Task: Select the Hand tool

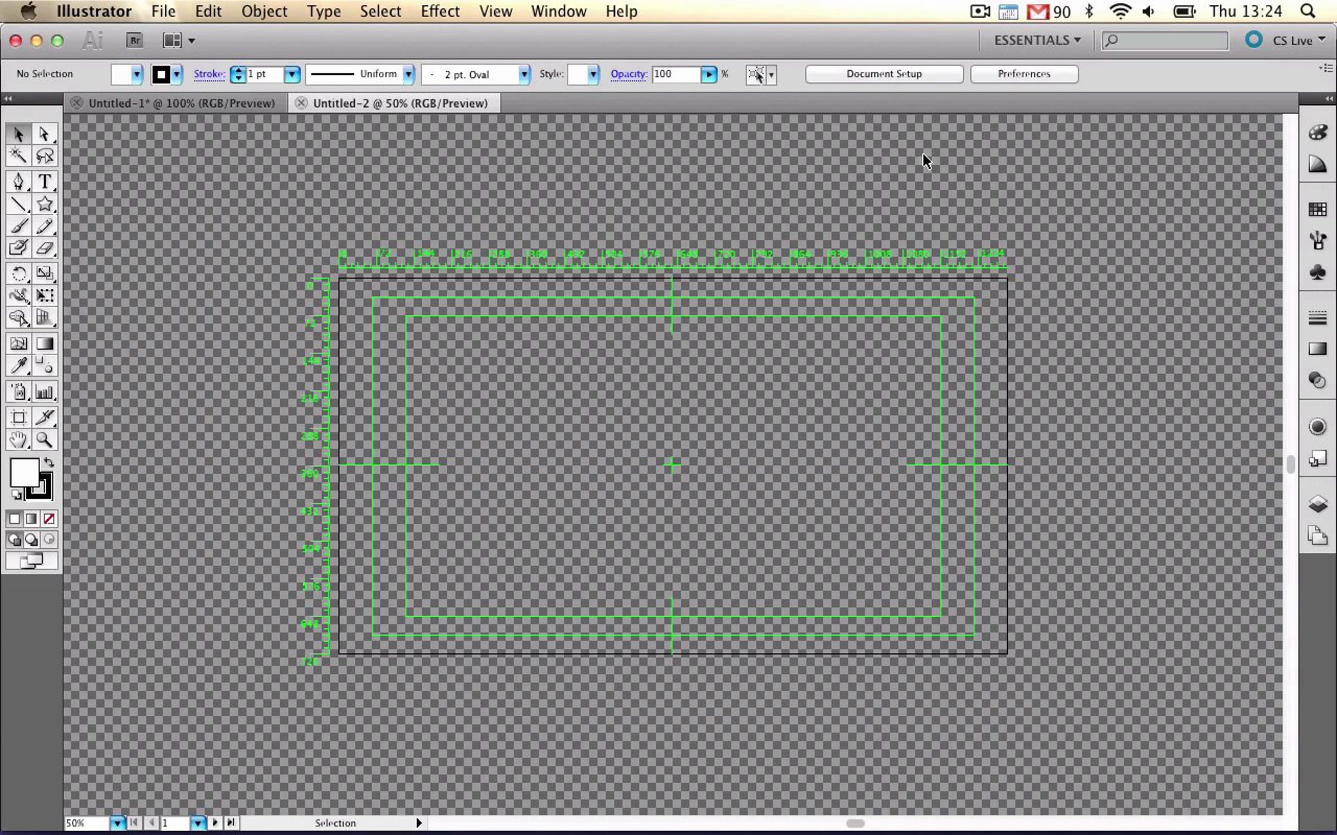Action: click(x=18, y=440)
